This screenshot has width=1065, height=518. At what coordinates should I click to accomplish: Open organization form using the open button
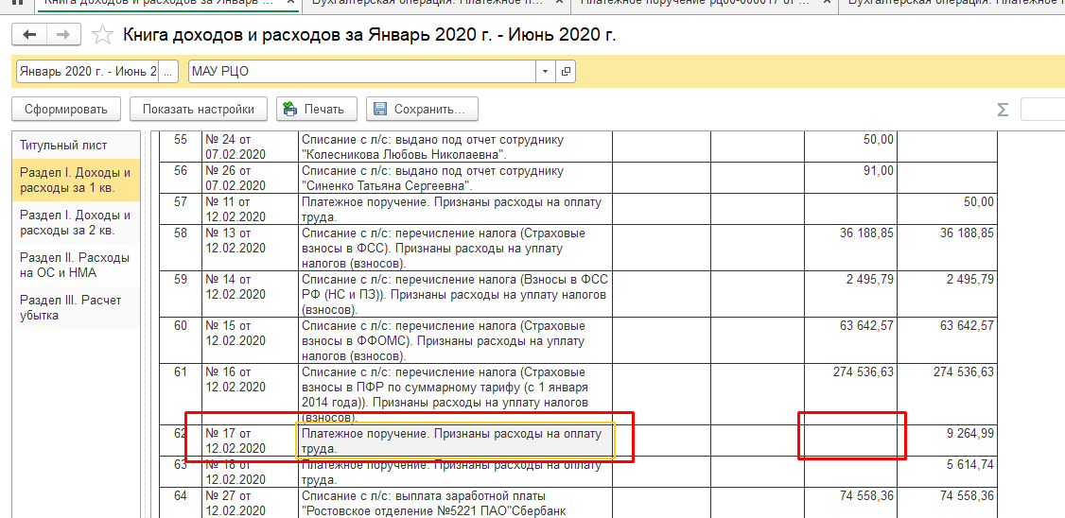pyautogui.click(x=566, y=72)
